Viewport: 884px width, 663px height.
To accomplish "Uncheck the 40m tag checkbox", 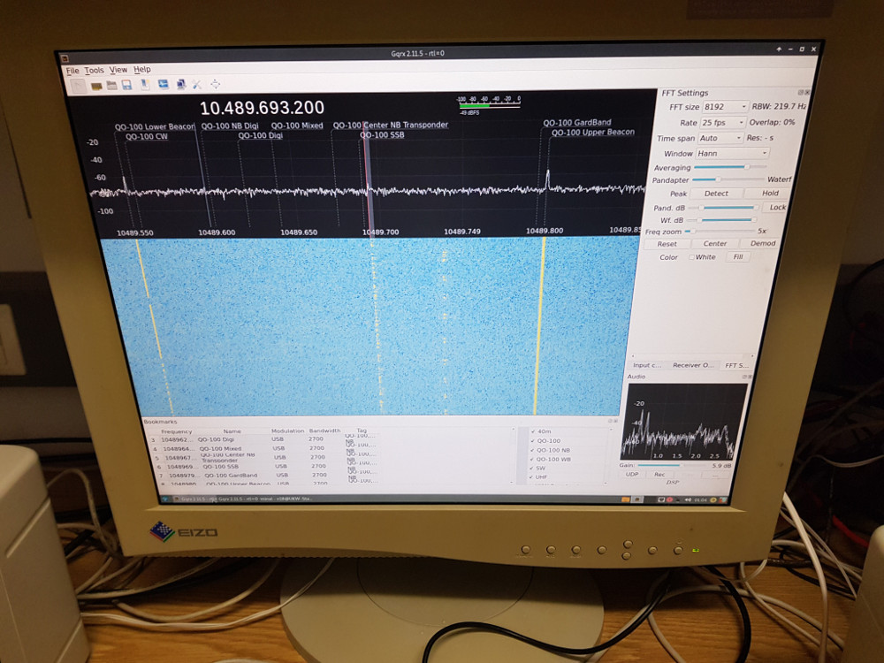I will [x=531, y=431].
